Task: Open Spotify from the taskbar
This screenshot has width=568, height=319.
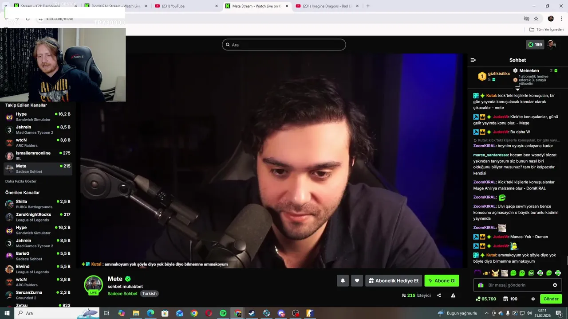Action: point(223,313)
